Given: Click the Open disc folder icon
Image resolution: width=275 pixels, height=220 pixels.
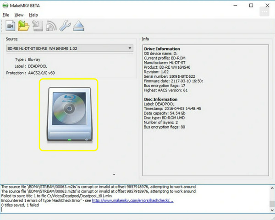Looking at the screenshot, I should click(x=24, y=26).
